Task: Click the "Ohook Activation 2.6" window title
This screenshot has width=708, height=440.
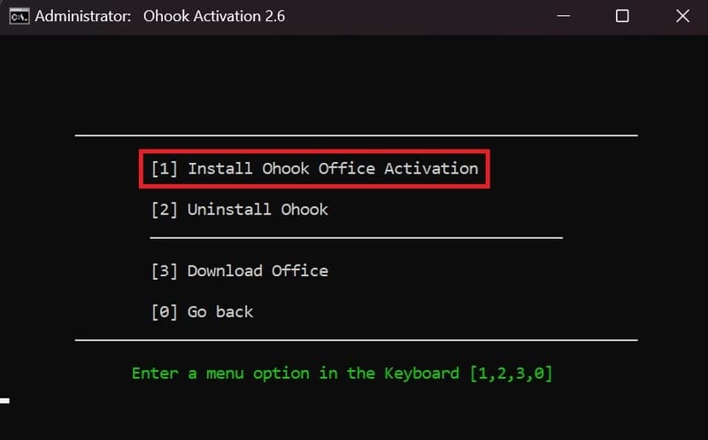Action: [x=214, y=16]
